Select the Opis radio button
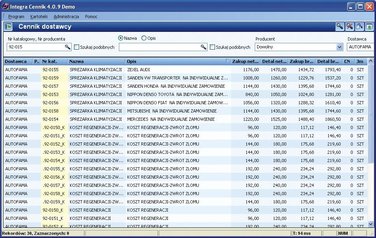376x238 pixels. [144, 38]
